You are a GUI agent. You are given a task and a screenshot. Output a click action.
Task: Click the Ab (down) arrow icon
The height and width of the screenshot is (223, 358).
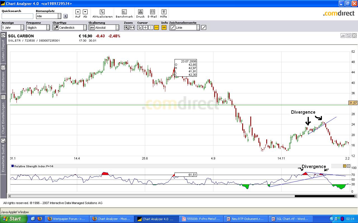(85, 12)
